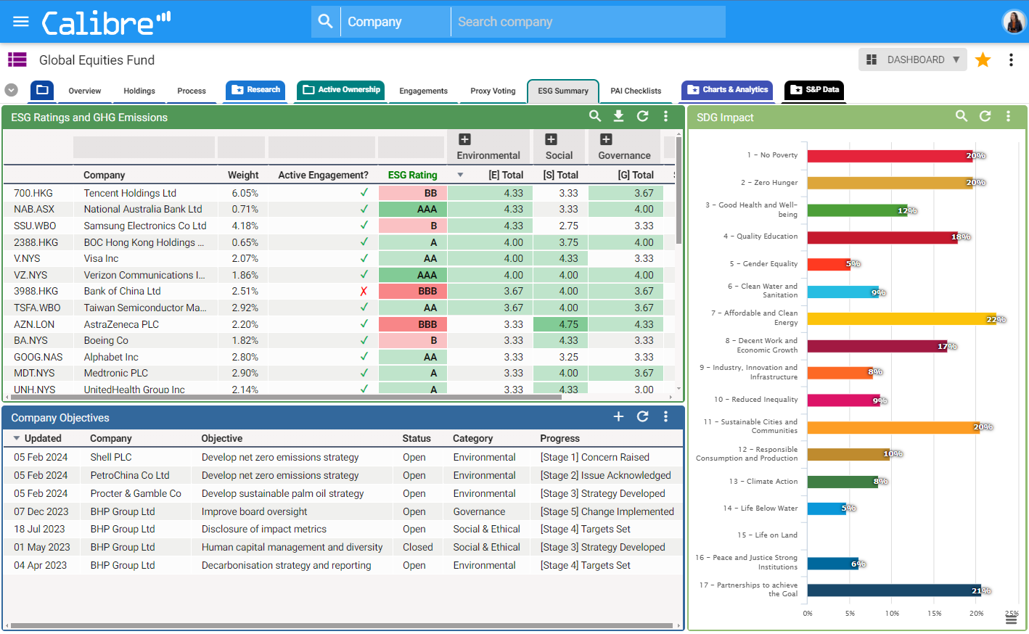
Task: Search within ESG Ratings panel
Action: (595, 116)
